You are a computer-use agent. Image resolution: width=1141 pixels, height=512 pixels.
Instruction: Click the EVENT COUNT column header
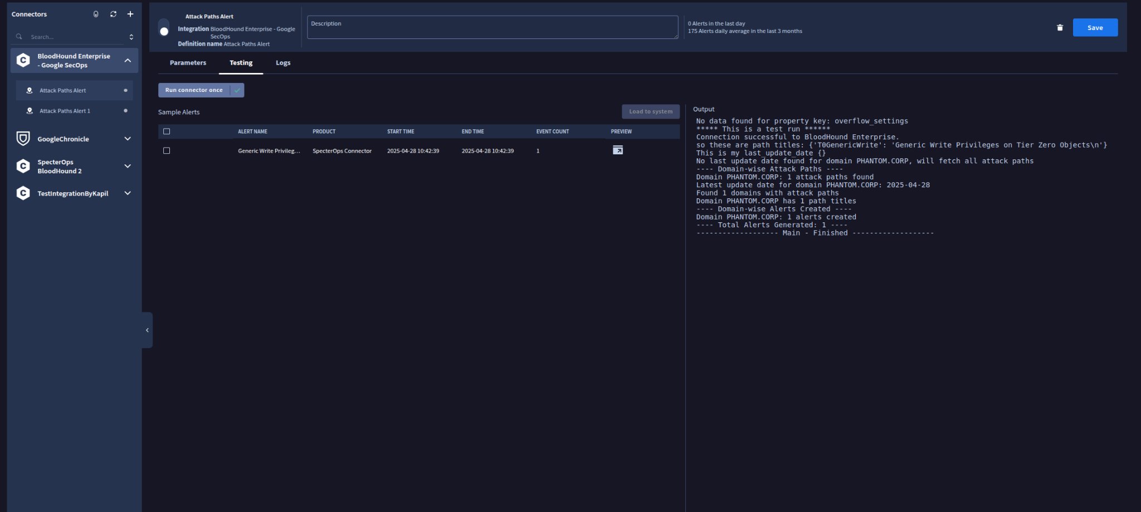[552, 131]
